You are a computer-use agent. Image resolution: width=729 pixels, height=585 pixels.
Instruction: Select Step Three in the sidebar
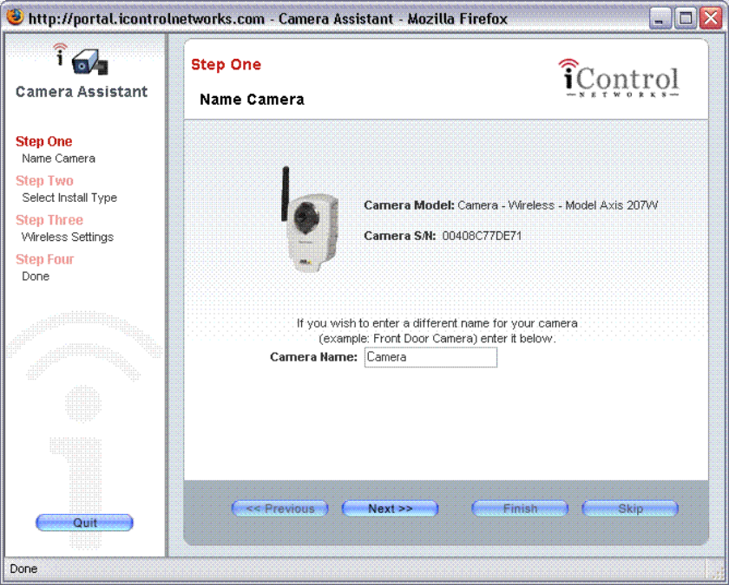pos(49,219)
